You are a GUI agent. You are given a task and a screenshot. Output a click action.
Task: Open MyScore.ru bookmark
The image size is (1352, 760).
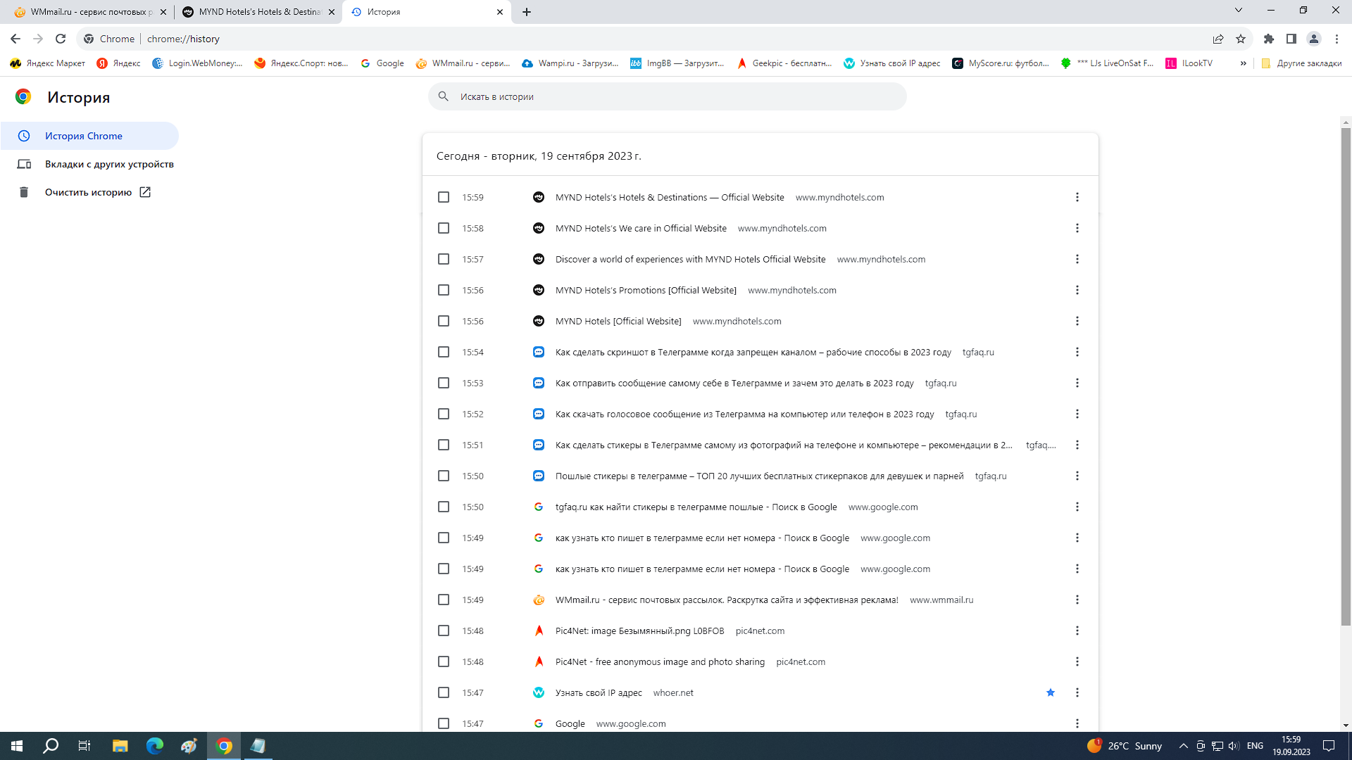click(x=1001, y=63)
